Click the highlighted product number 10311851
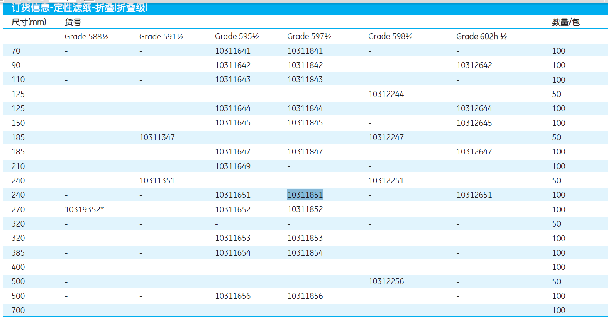This screenshot has height=320, width=608. (305, 195)
